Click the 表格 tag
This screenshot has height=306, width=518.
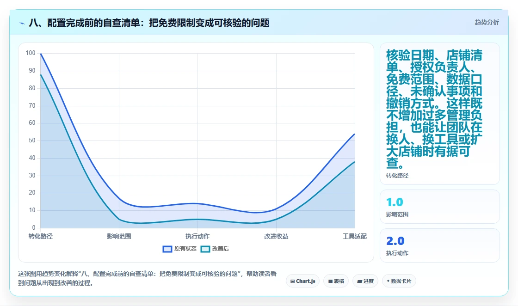click(x=336, y=281)
